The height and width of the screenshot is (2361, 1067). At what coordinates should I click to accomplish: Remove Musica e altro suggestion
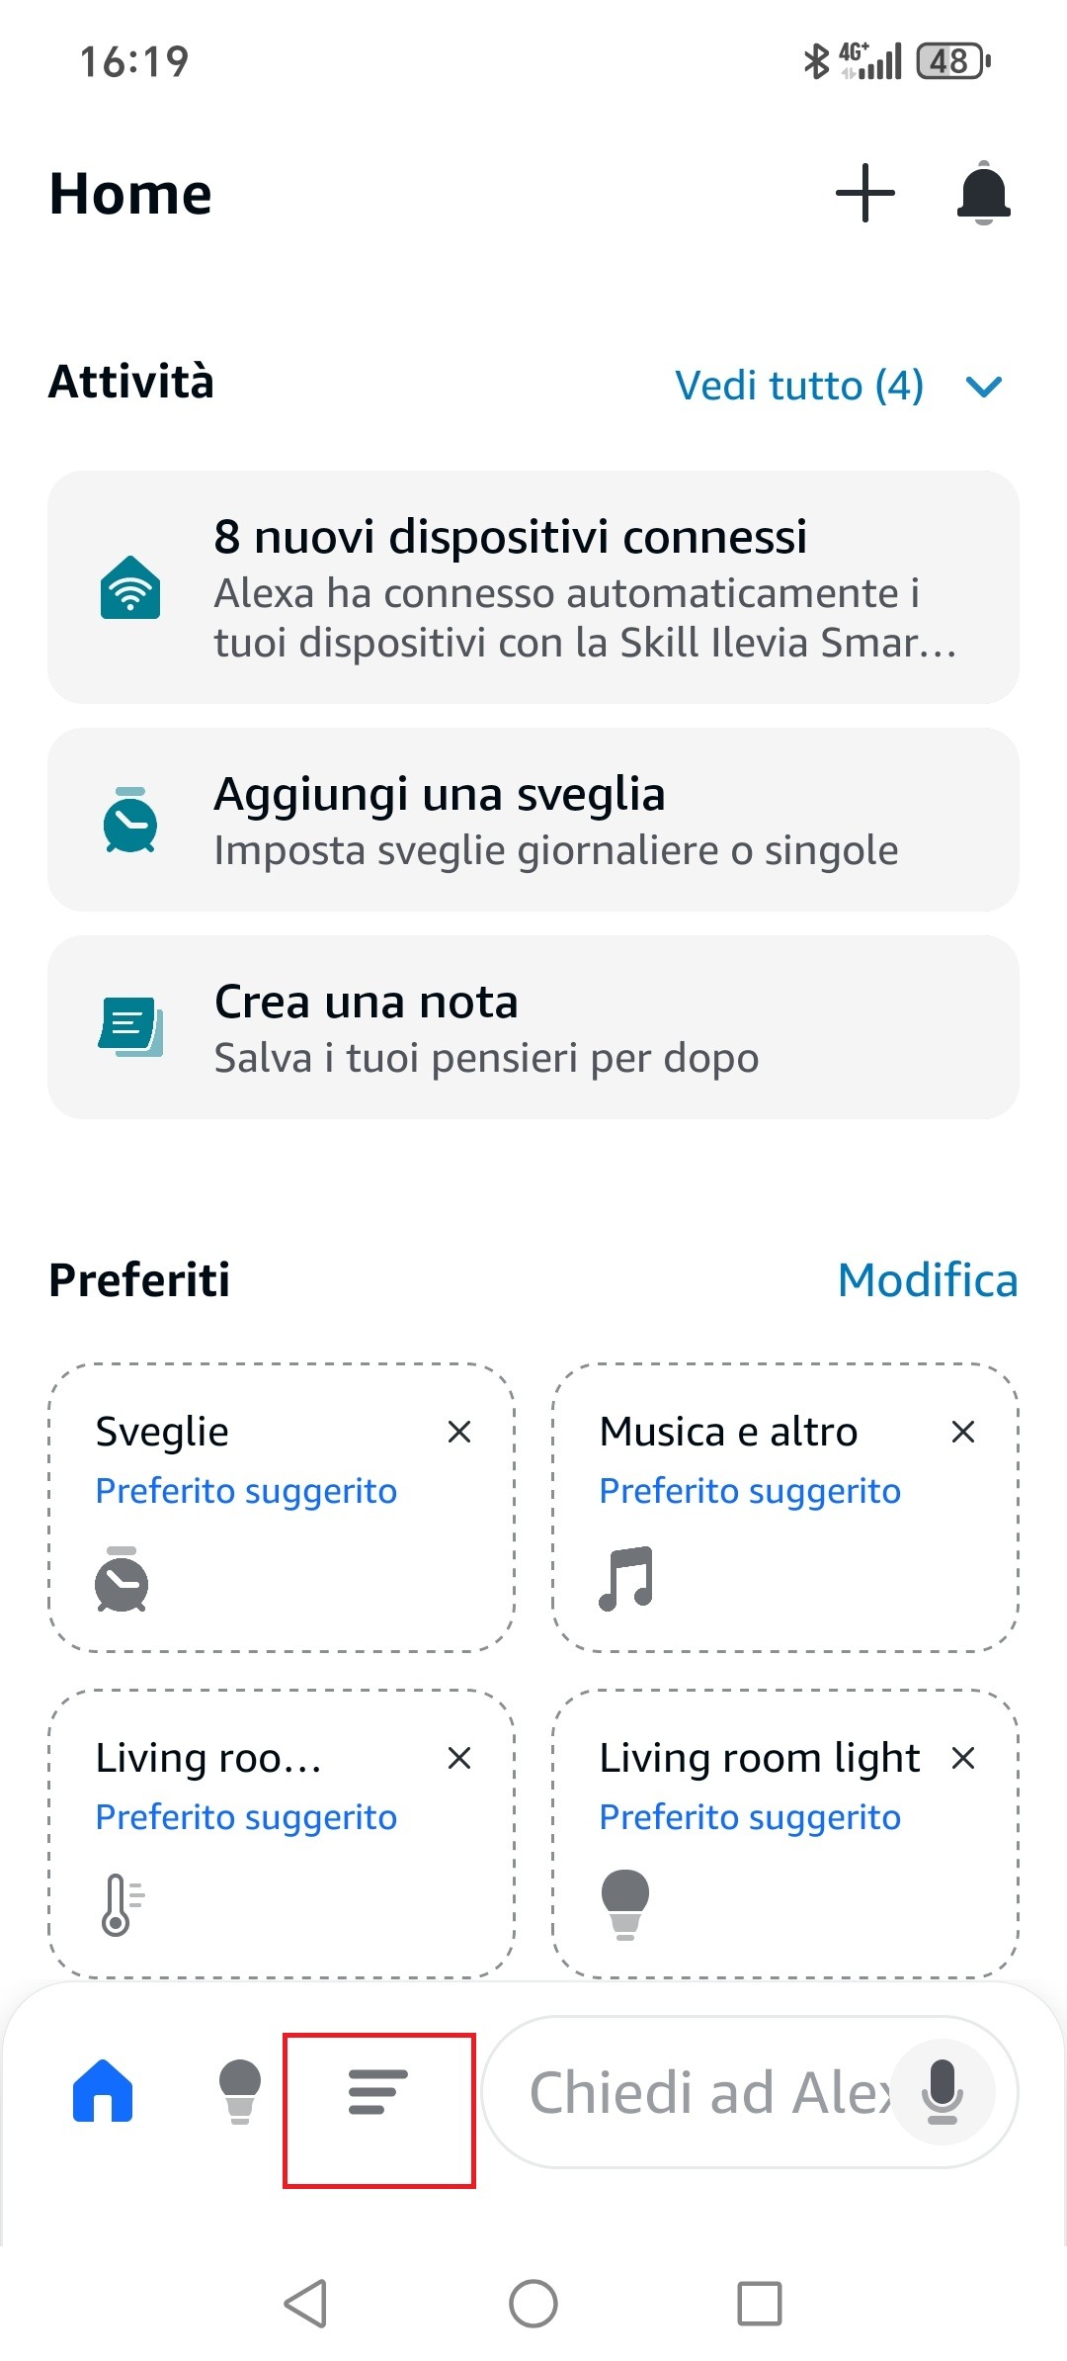pyautogui.click(x=963, y=1432)
